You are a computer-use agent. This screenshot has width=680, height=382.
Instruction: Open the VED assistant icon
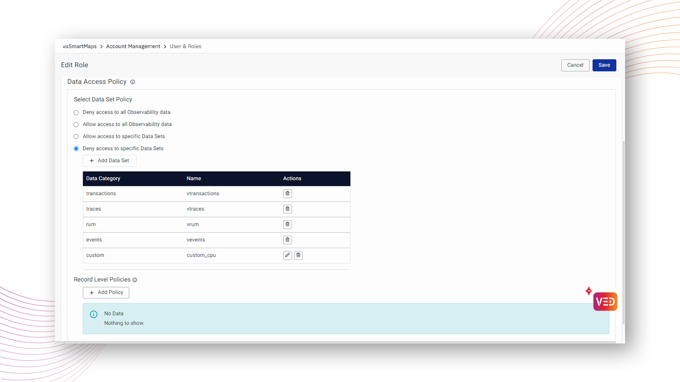click(x=605, y=301)
